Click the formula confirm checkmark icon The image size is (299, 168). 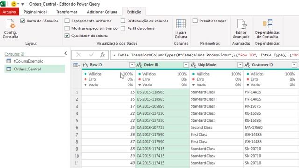92,55
